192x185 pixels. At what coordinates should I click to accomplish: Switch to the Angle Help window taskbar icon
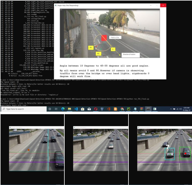(155, 109)
